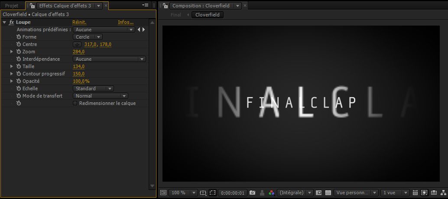Click the Infos... link
This screenshot has height=199, width=448.
pyautogui.click(x=126, y=22)
